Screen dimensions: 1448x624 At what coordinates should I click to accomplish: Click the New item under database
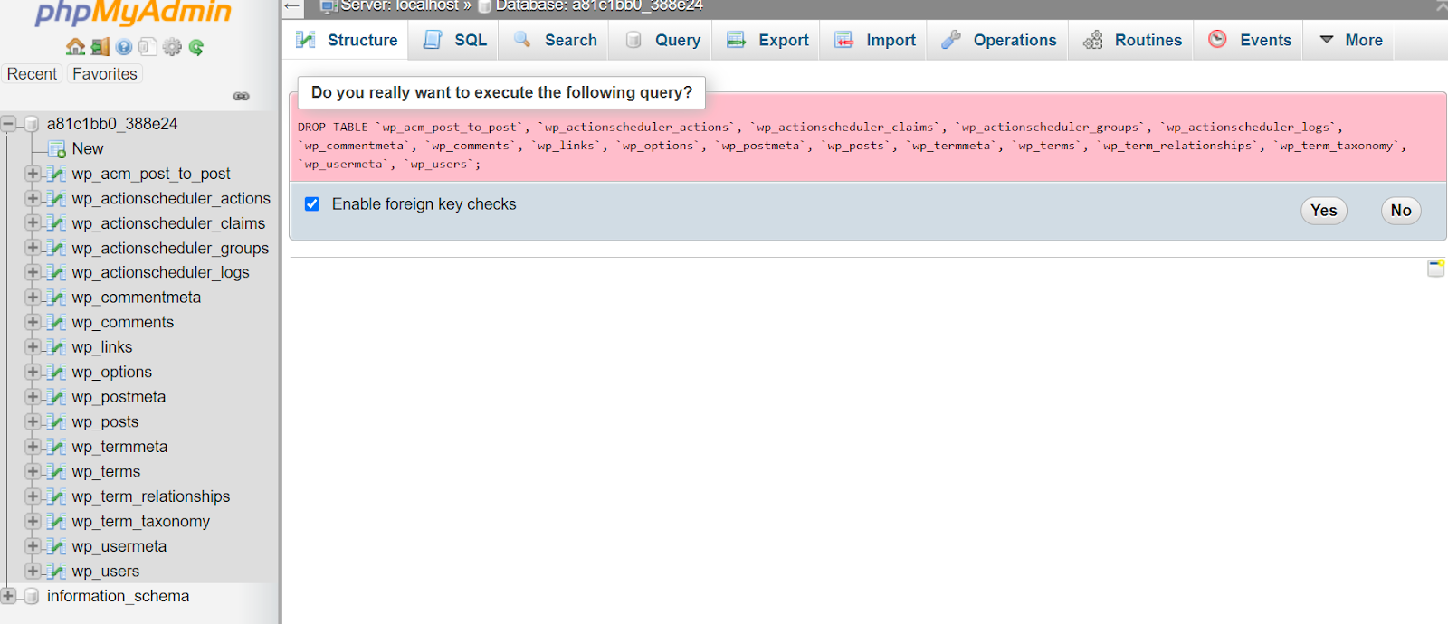(88, 149)
